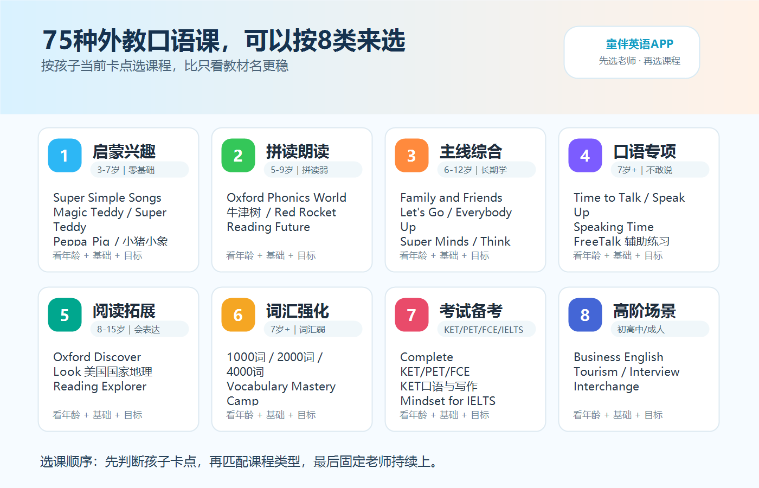Image resolution: width=759 pixels, height=488 pixels.
Task: Click the blue number 1 badge
Action: [65, 156]
